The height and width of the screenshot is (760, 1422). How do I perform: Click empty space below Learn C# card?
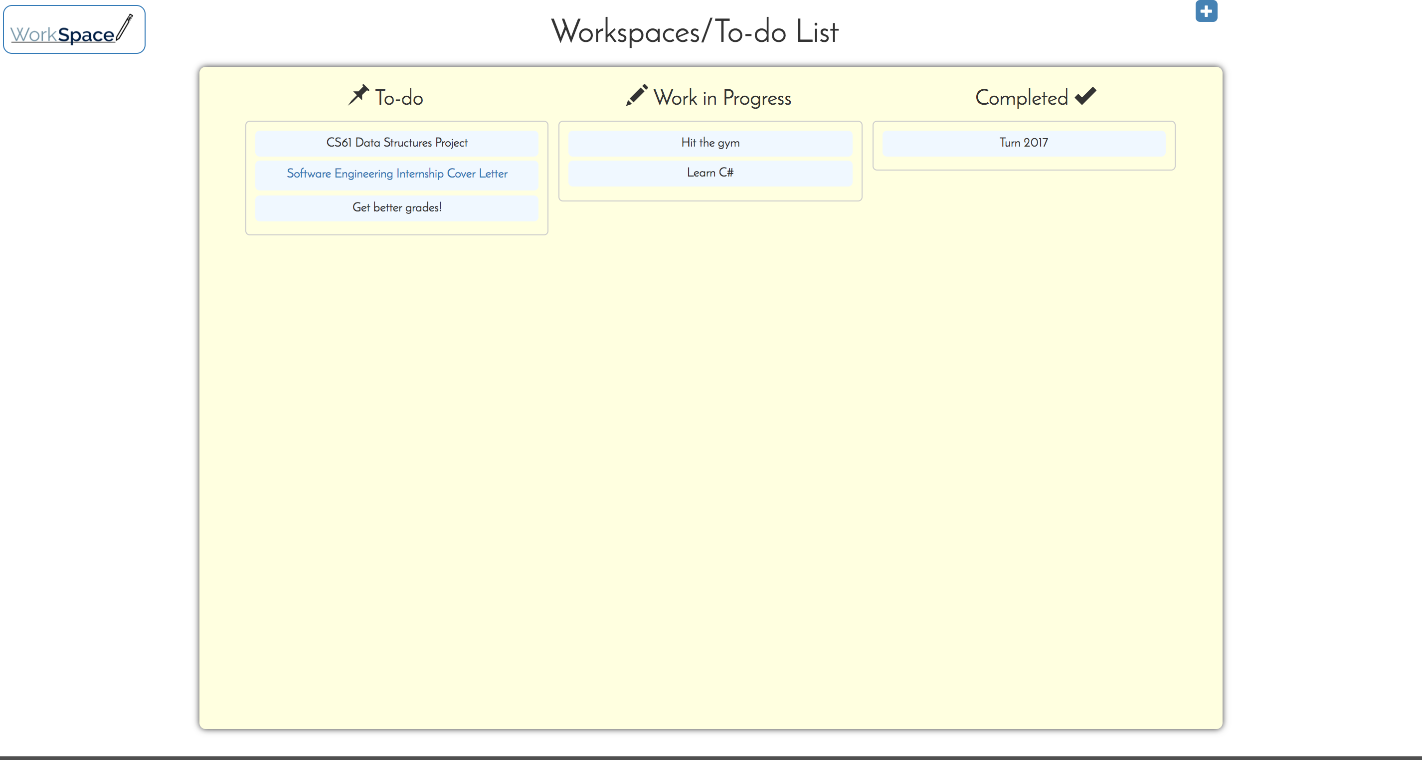[710, 193]
